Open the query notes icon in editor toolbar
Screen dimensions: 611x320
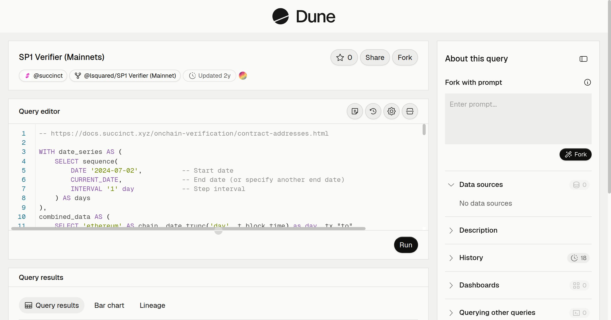tap(355, 111)
